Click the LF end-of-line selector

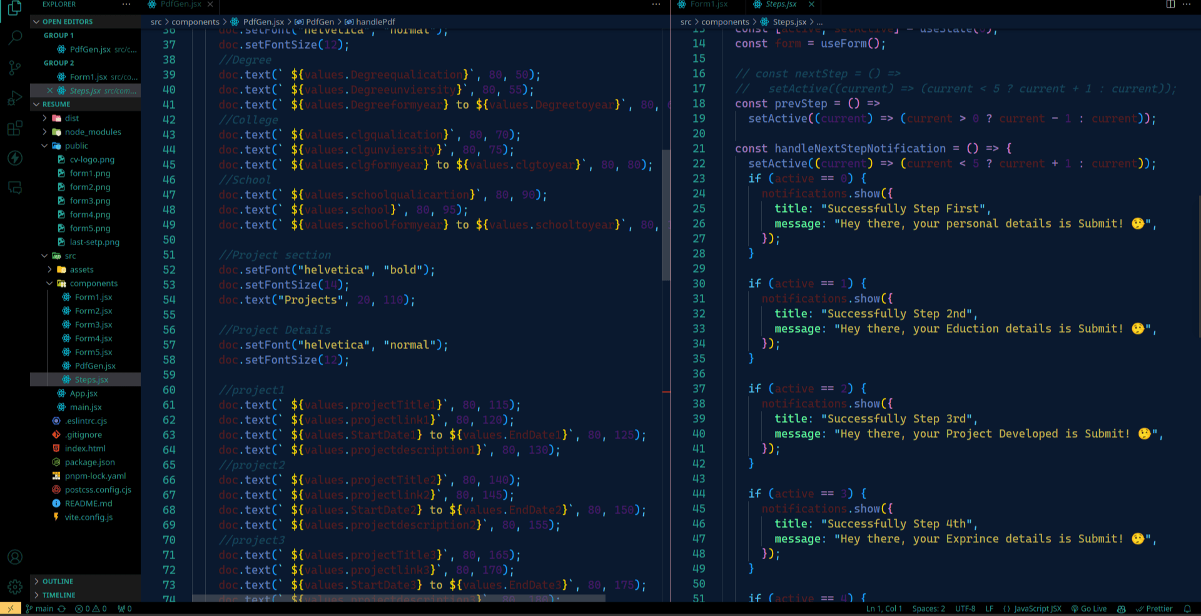[x=990, y=608]
